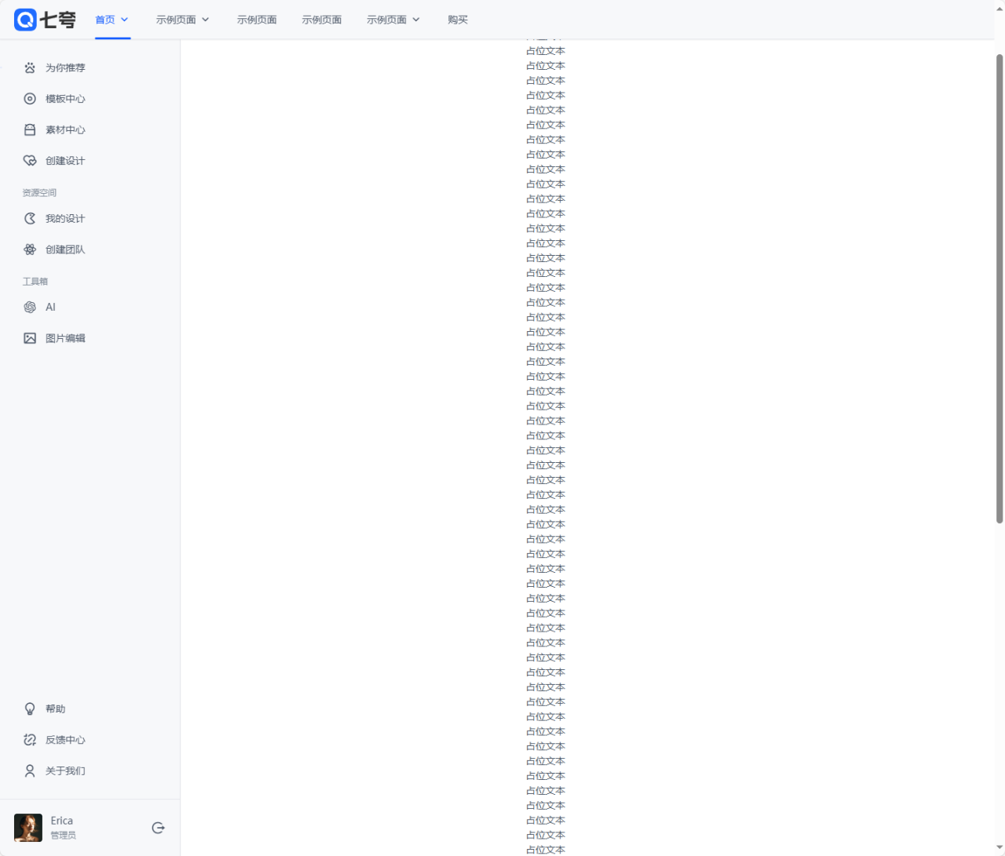Click the 反馈中心 feedback icon

[x=30, y=740]
